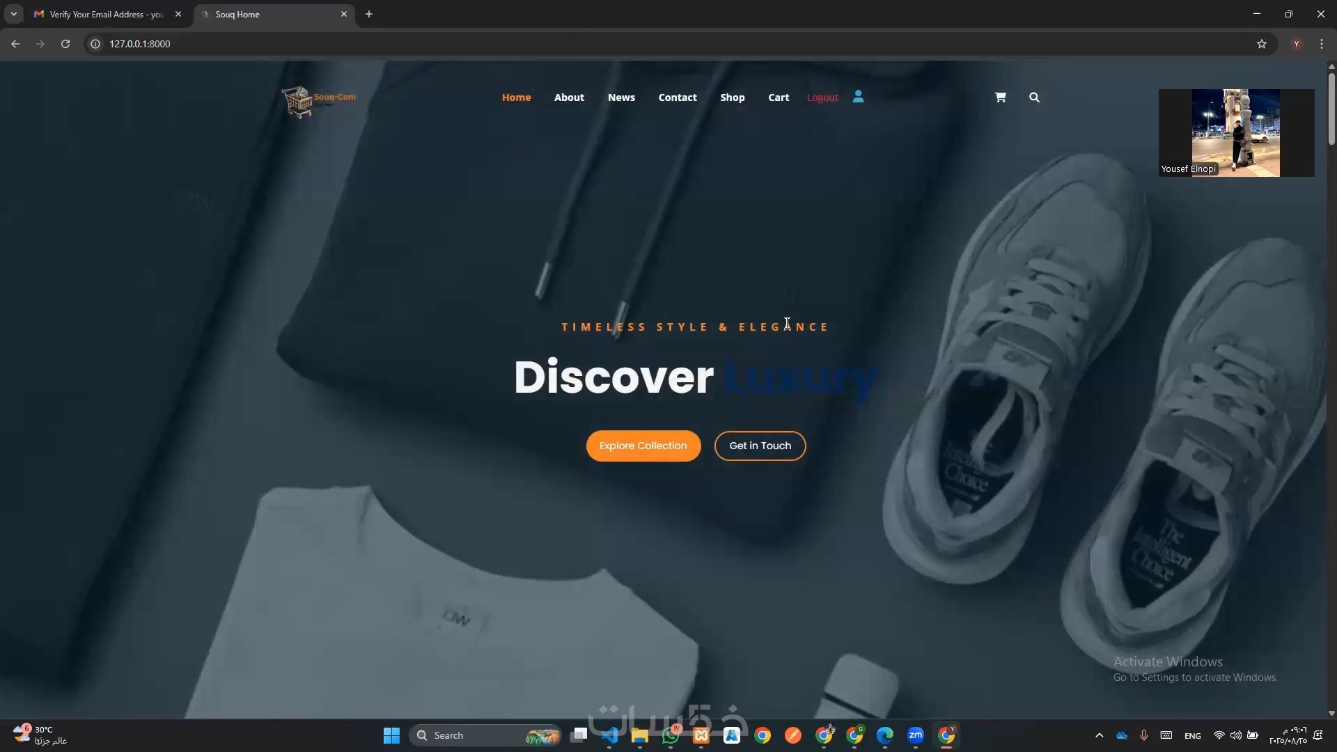
Task: Show hidden system tray icons chevron
Action: 1099,735
